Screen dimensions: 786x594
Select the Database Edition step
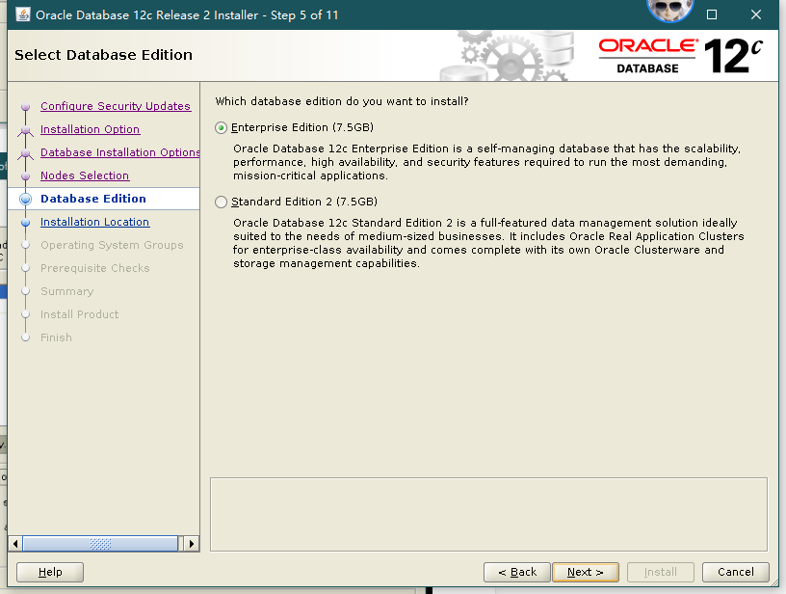[93, 199]
